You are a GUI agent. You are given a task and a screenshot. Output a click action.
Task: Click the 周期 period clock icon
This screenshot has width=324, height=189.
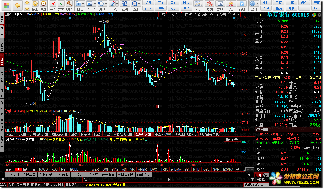[101, 4]
